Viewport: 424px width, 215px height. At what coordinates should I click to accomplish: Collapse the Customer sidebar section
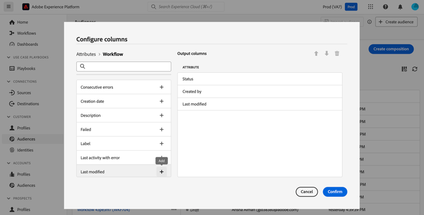pos(8,117)
